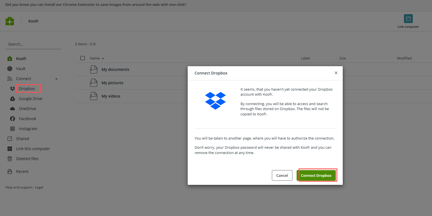Open the Recent menu item
The height and width of the screenshot is (216, 432).
(22, 172)
